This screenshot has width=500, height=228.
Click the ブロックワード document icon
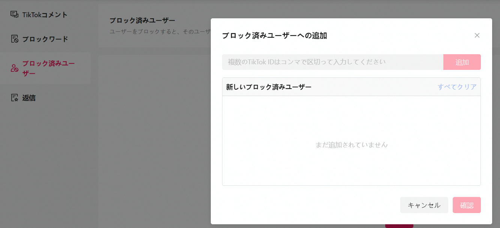tap(14, 39)
